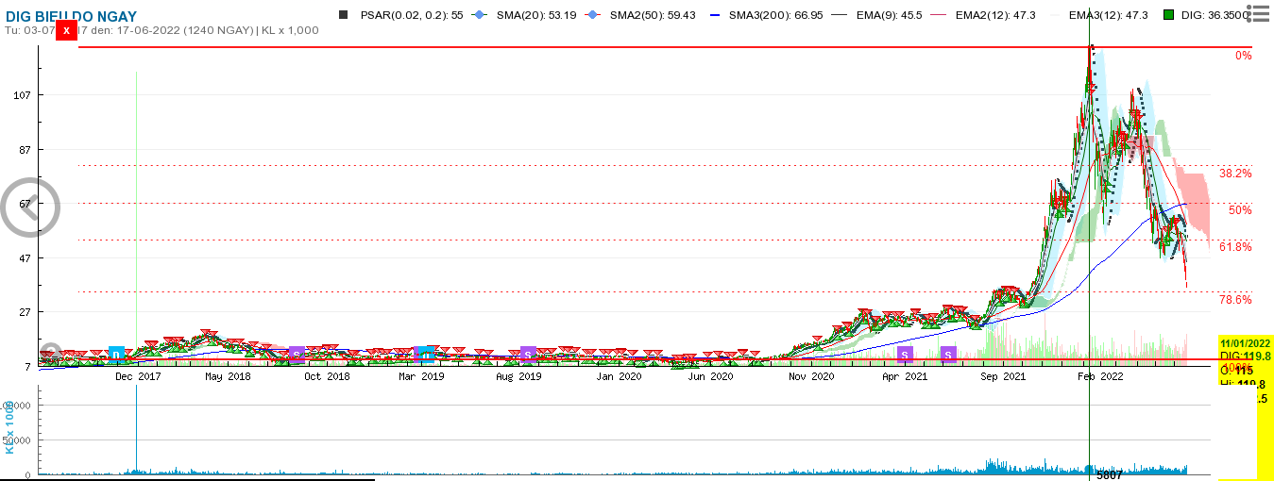Viewport: 1274px width, 481px height.
Task: Open the chart hamburger context menu
Action: pyautogui.click(x=1259, y=14)
